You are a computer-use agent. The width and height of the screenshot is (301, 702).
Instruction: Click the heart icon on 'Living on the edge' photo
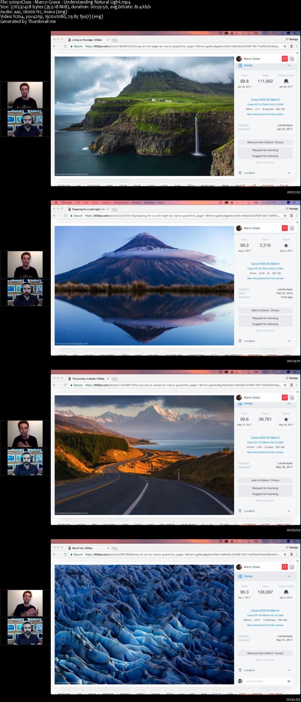(285, 59)
